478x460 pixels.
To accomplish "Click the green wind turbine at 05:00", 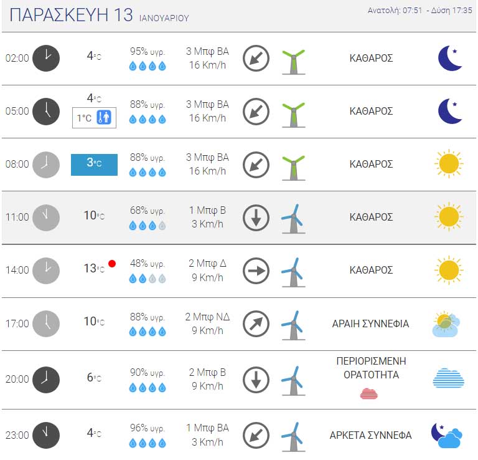I will point(293,115).
